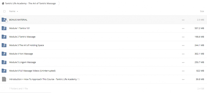Screen dimensions: 207x93
Task: Sort files by the Name column arrow
Action: point(17,11)
